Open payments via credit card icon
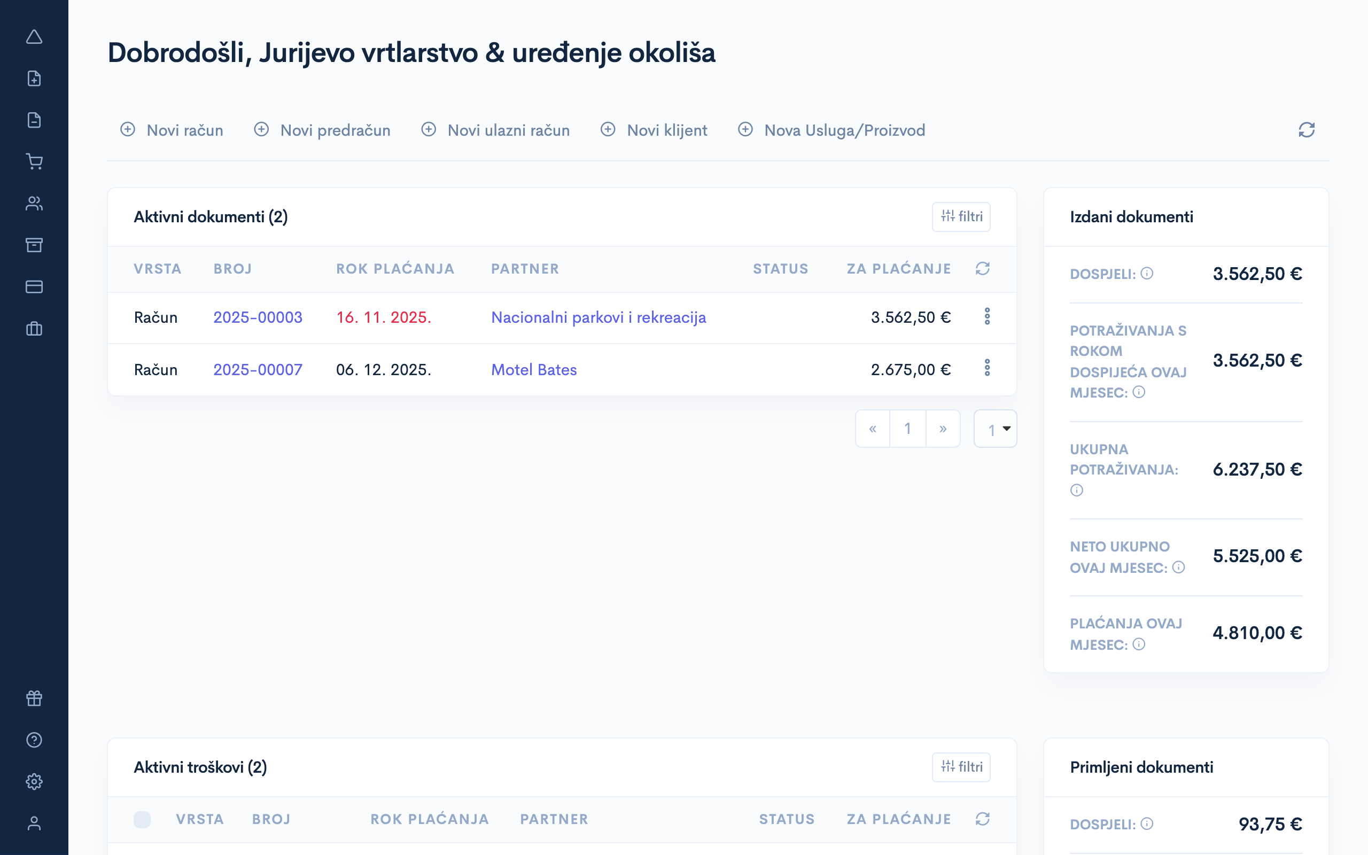Image resolution: width=1368 pixels, height=855 pixels. [x=35, y=287]
